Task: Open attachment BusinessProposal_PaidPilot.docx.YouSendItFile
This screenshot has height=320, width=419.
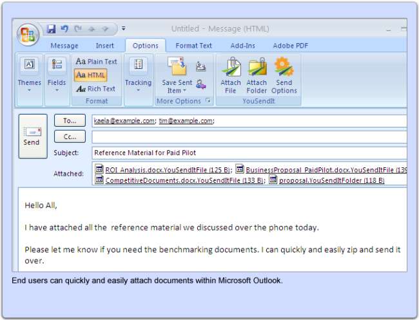Action: [326, 170]
